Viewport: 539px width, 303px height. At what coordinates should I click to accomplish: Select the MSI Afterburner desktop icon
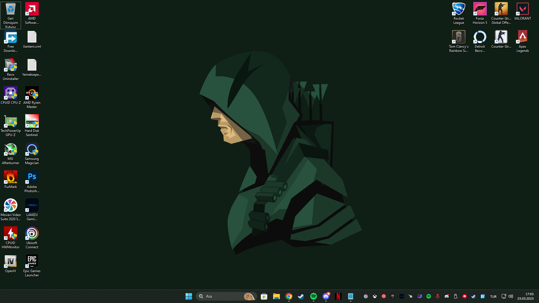[x=11, y=153]
